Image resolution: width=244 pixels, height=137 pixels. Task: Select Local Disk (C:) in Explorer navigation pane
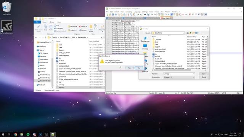click(44, 75)
